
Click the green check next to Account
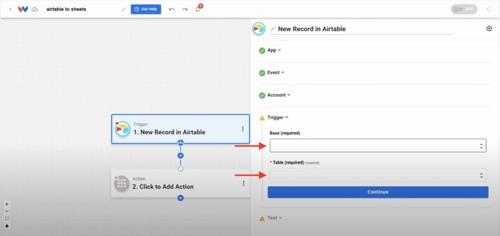click(x=262, y=95)
